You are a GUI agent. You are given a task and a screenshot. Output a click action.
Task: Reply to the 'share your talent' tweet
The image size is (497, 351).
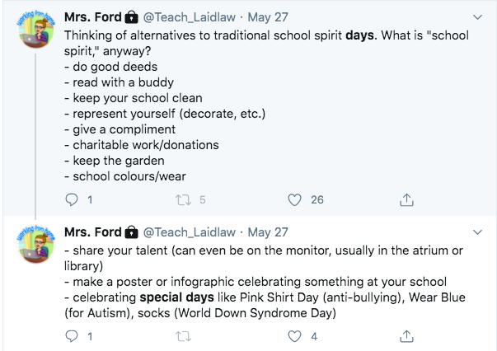click(71, 336)
